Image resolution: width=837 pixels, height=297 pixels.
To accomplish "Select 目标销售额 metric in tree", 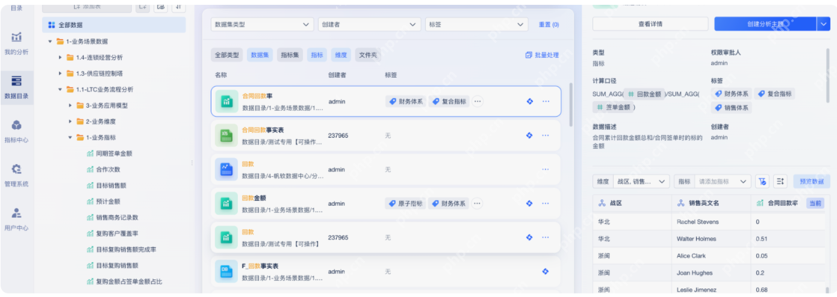I will pos(111,185).
